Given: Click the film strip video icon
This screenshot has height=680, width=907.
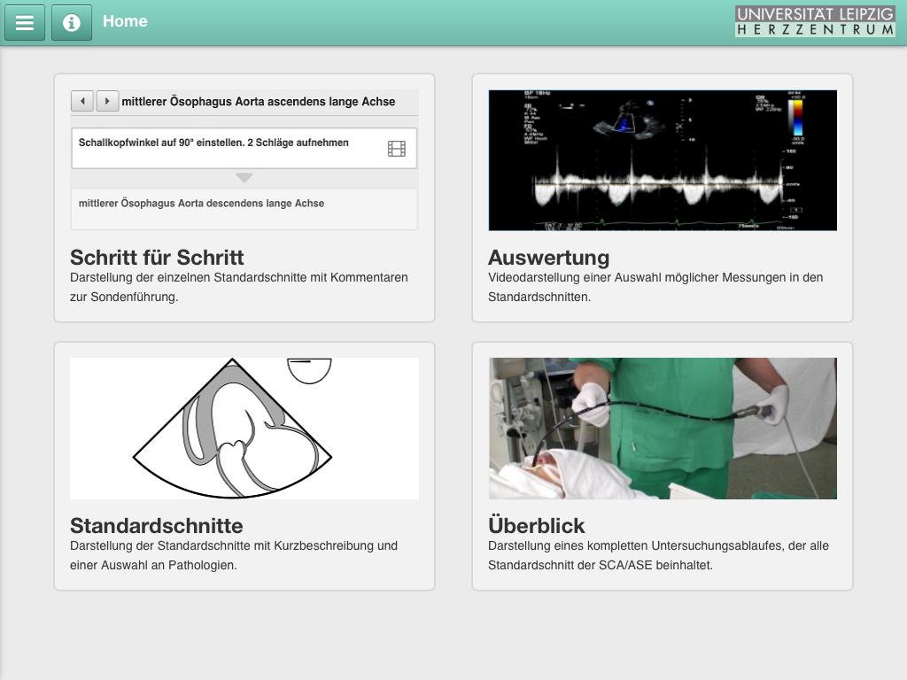Looking at the screenshot, I should pyautogui.click(x=397, y=149).
